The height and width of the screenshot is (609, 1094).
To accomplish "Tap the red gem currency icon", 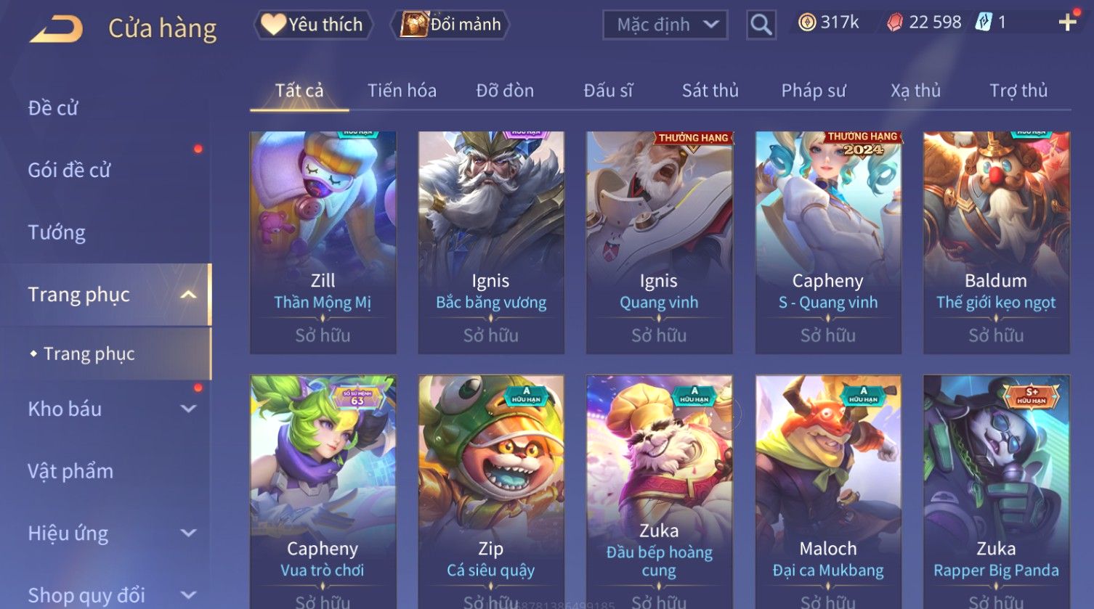I will (x=895, y=23).
